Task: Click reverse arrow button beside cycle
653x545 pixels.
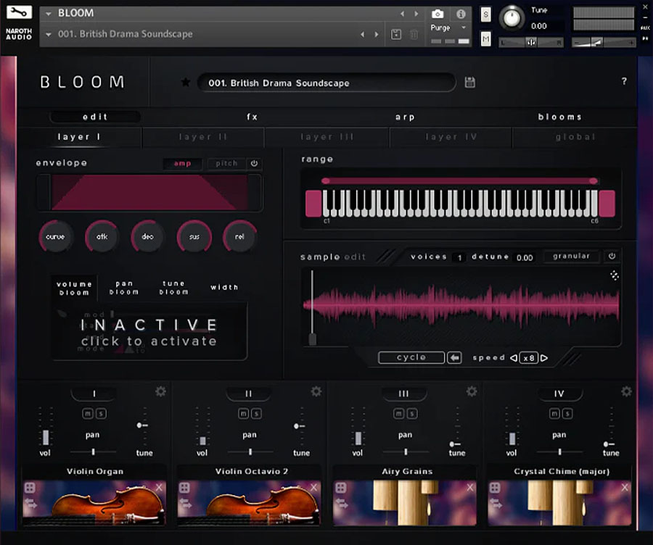Action: [x=454, y=357]
